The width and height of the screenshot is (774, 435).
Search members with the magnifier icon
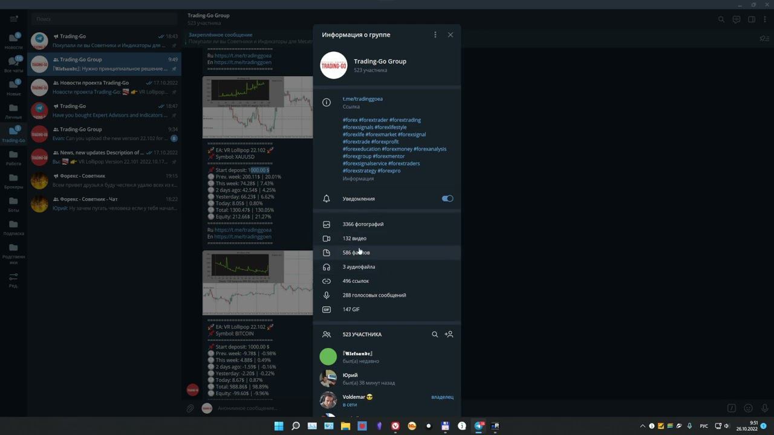point(435,334)
